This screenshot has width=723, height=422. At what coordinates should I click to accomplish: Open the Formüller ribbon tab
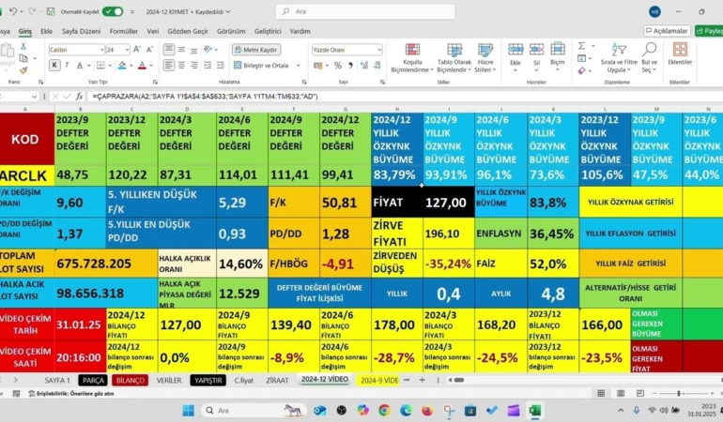coord(123,31)
